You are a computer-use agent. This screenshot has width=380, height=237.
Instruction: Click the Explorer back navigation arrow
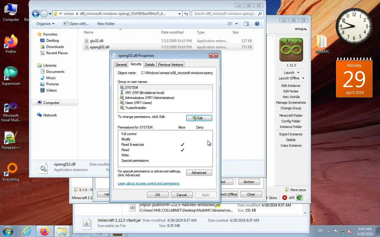(x=36, y=14)
